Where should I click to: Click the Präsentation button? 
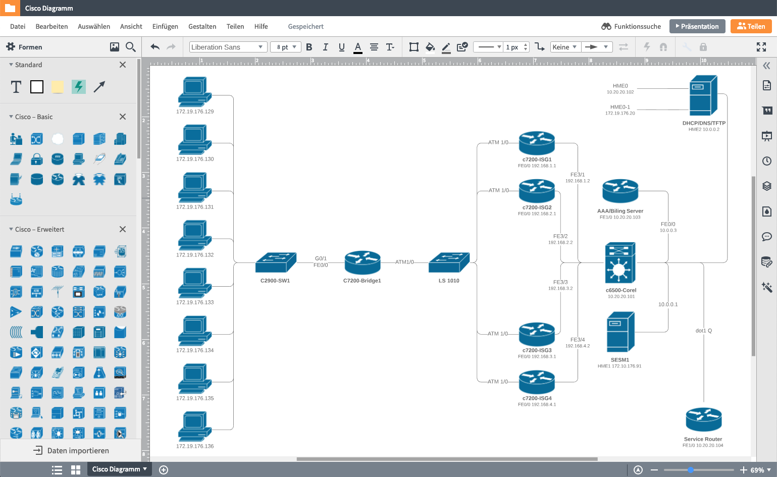pos(697,26)
